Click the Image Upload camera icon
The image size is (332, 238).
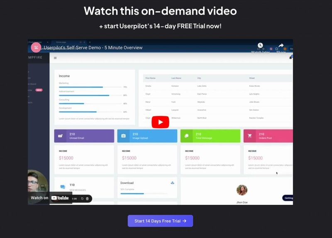[x=123, y=136]
